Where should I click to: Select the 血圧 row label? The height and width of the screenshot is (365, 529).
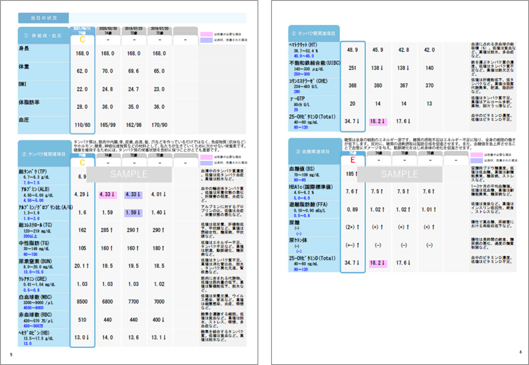tap(24, 120)
